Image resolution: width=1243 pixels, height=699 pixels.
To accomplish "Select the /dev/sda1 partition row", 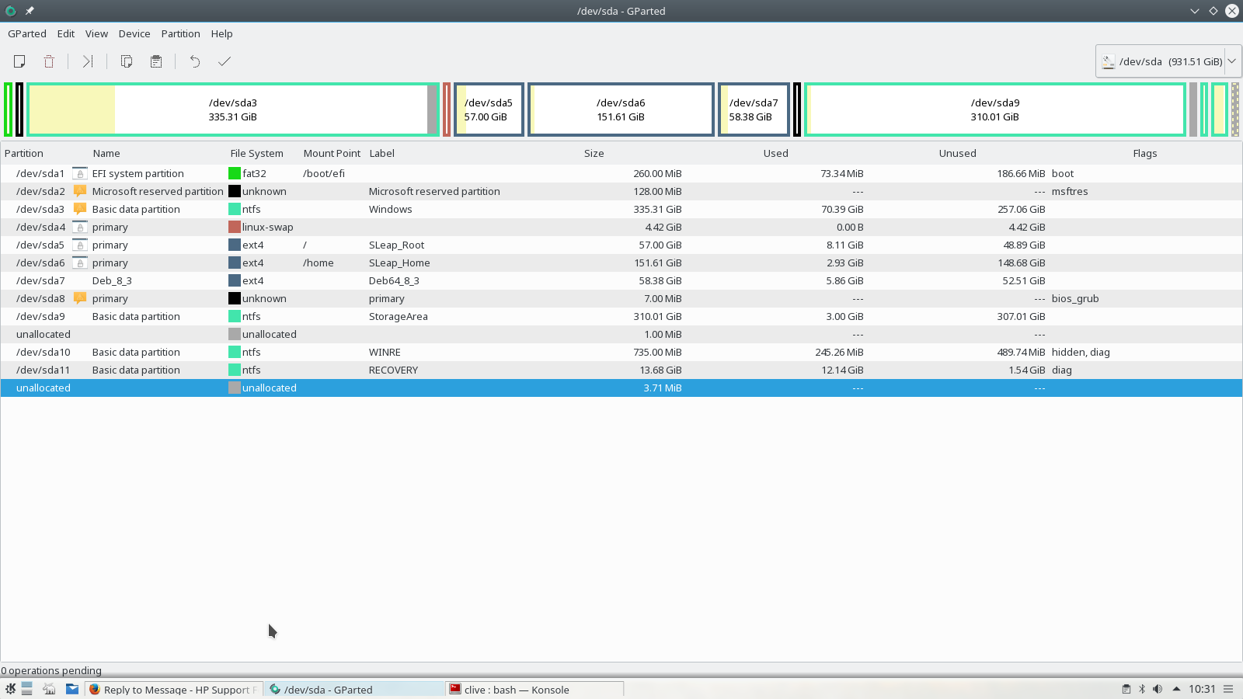I will coord(621,173).
